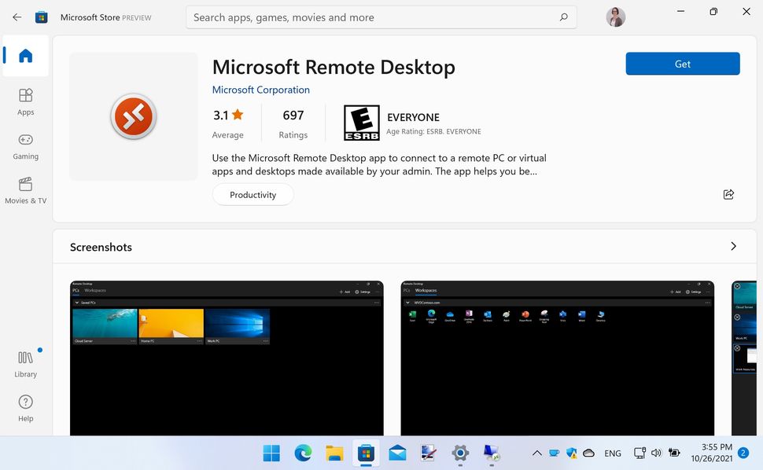
Task: Open the volume control in system tray
Action: (x=656, y=453)
